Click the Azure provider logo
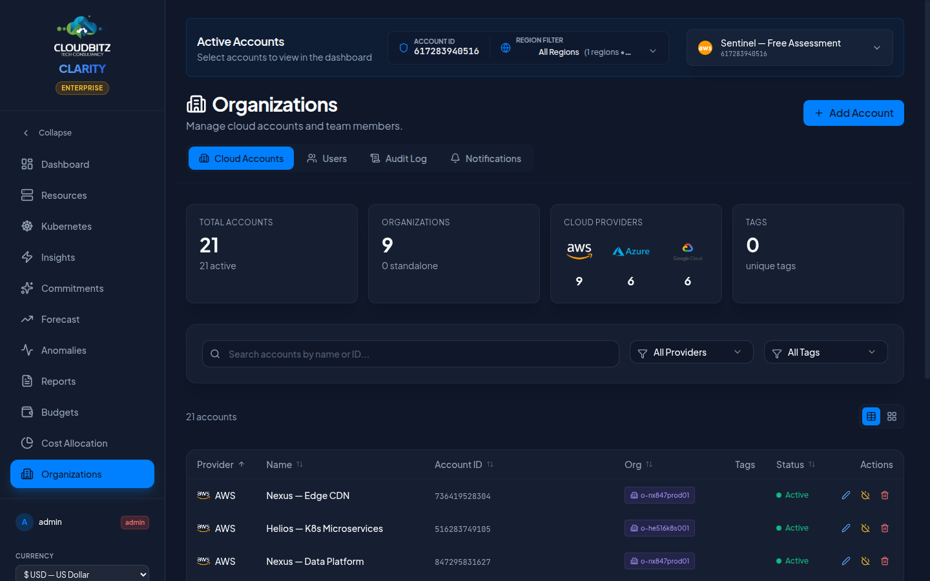Image resolution: width=930 pixels, height=581 pixels. click(631, 251)
